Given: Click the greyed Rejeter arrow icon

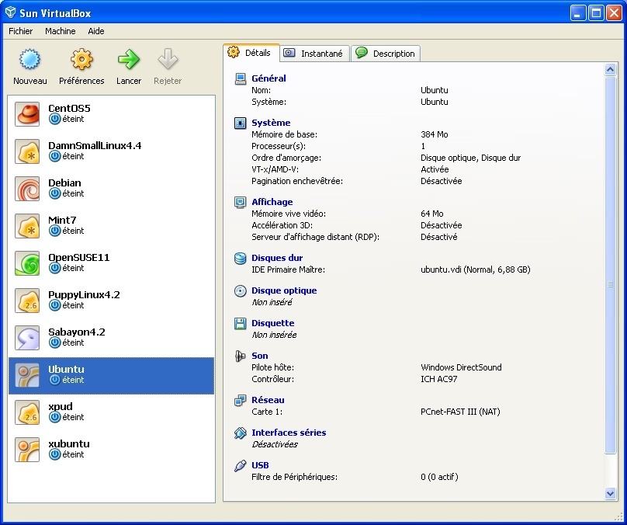Looking at the screenshot, I should point(168,59).
